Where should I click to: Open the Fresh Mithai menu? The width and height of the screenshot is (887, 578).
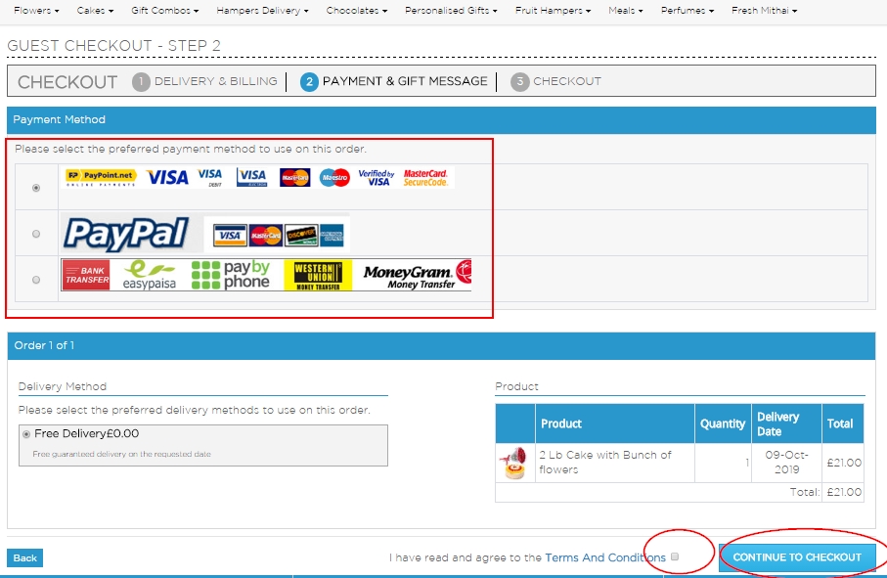[x=764, y=10]
